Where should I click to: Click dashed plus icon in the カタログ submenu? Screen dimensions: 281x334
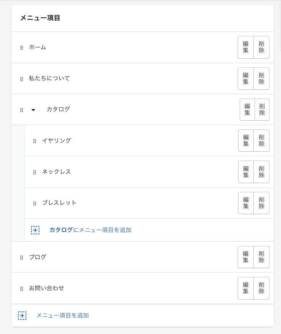coord(35,230)
